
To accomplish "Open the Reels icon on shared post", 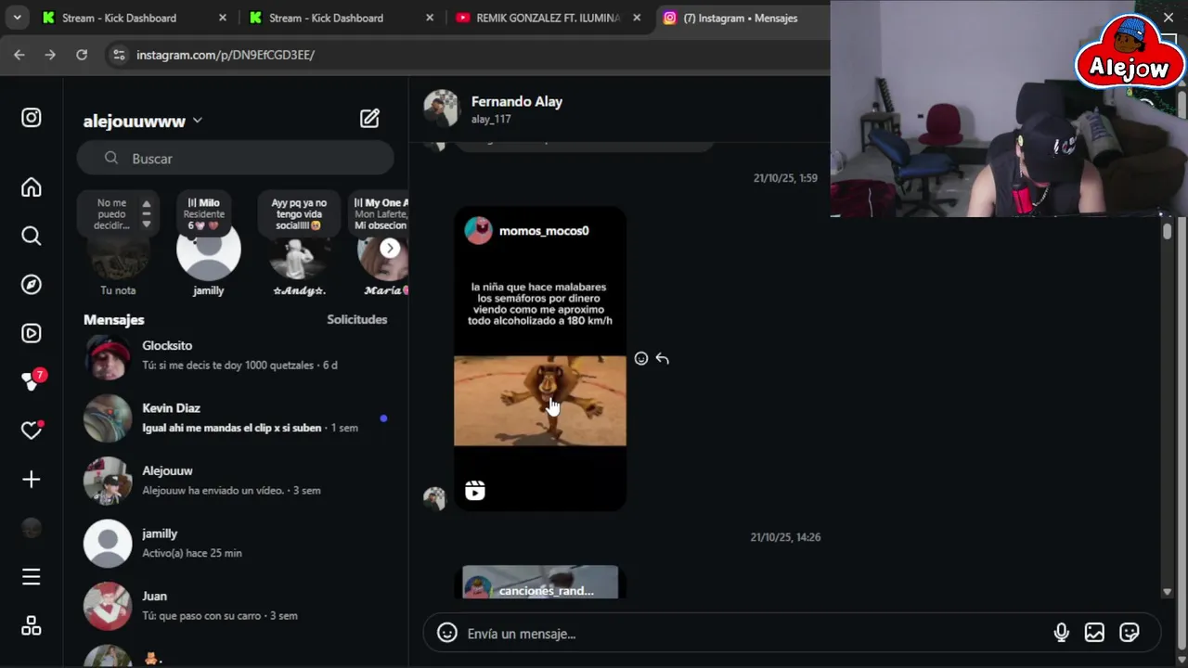I will 475,491.
